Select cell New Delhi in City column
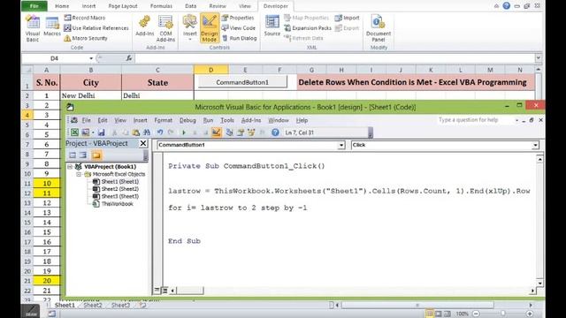The image size is (566, 318). click(91, 95)
